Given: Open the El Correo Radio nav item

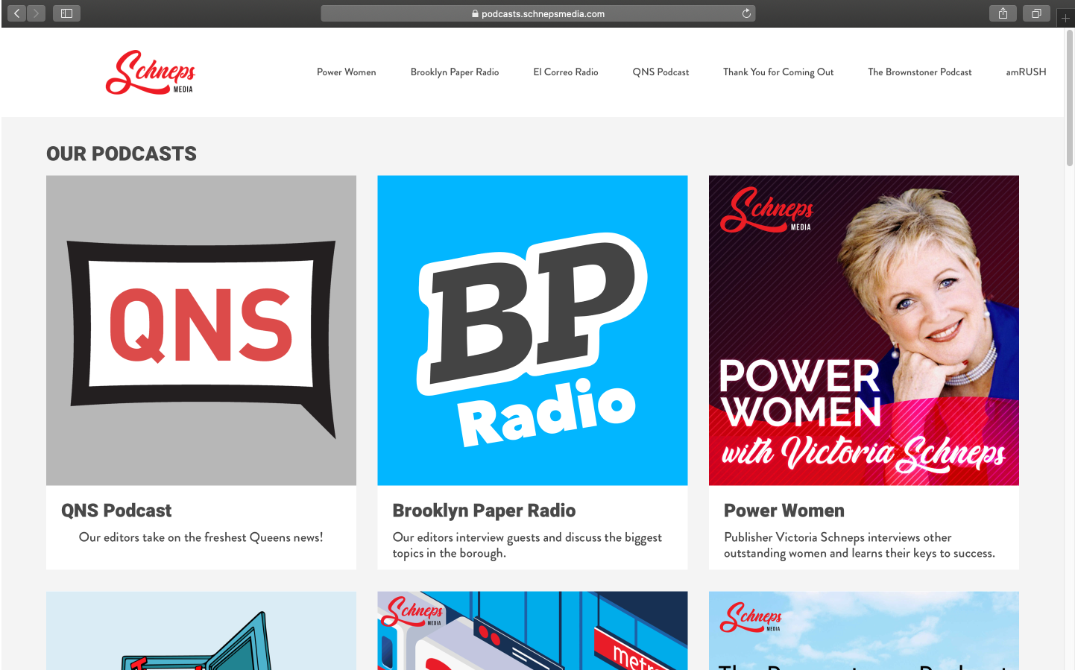Looking at the screenshot, I should click(566, 72).
